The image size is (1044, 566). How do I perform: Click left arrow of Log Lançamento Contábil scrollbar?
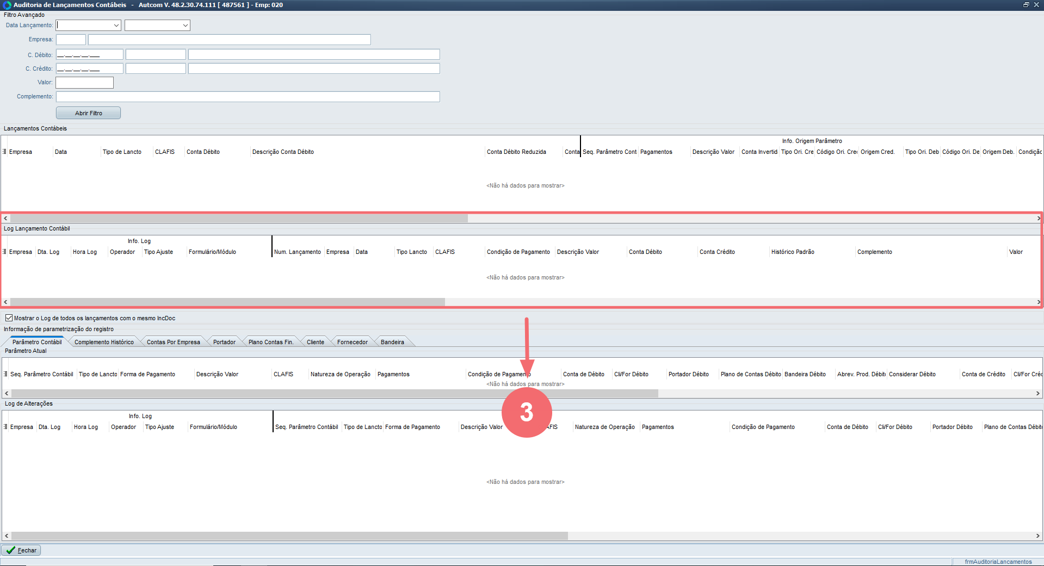(x=5, y=302)
